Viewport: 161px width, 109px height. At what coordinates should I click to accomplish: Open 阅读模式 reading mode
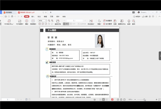pos(33,21)
